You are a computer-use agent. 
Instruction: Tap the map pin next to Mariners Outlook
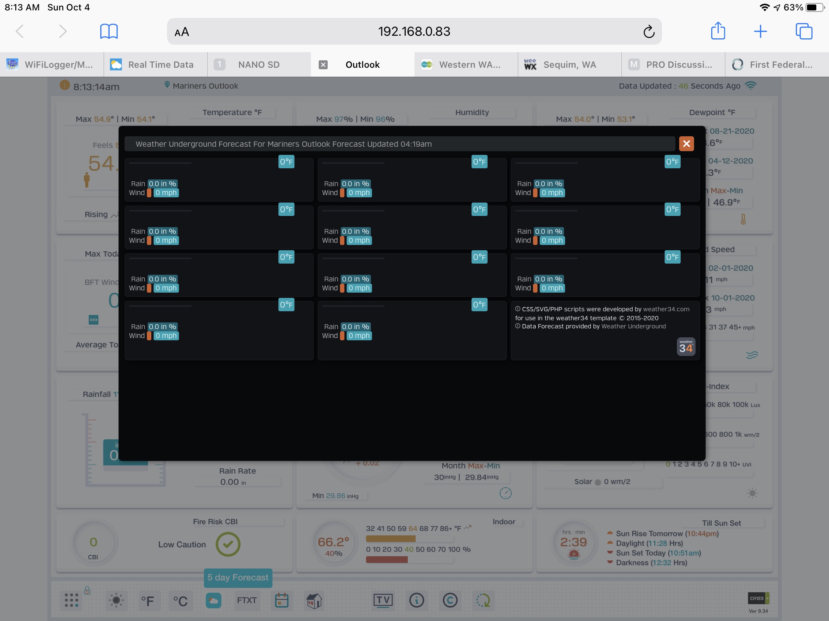tap(167, 85)
